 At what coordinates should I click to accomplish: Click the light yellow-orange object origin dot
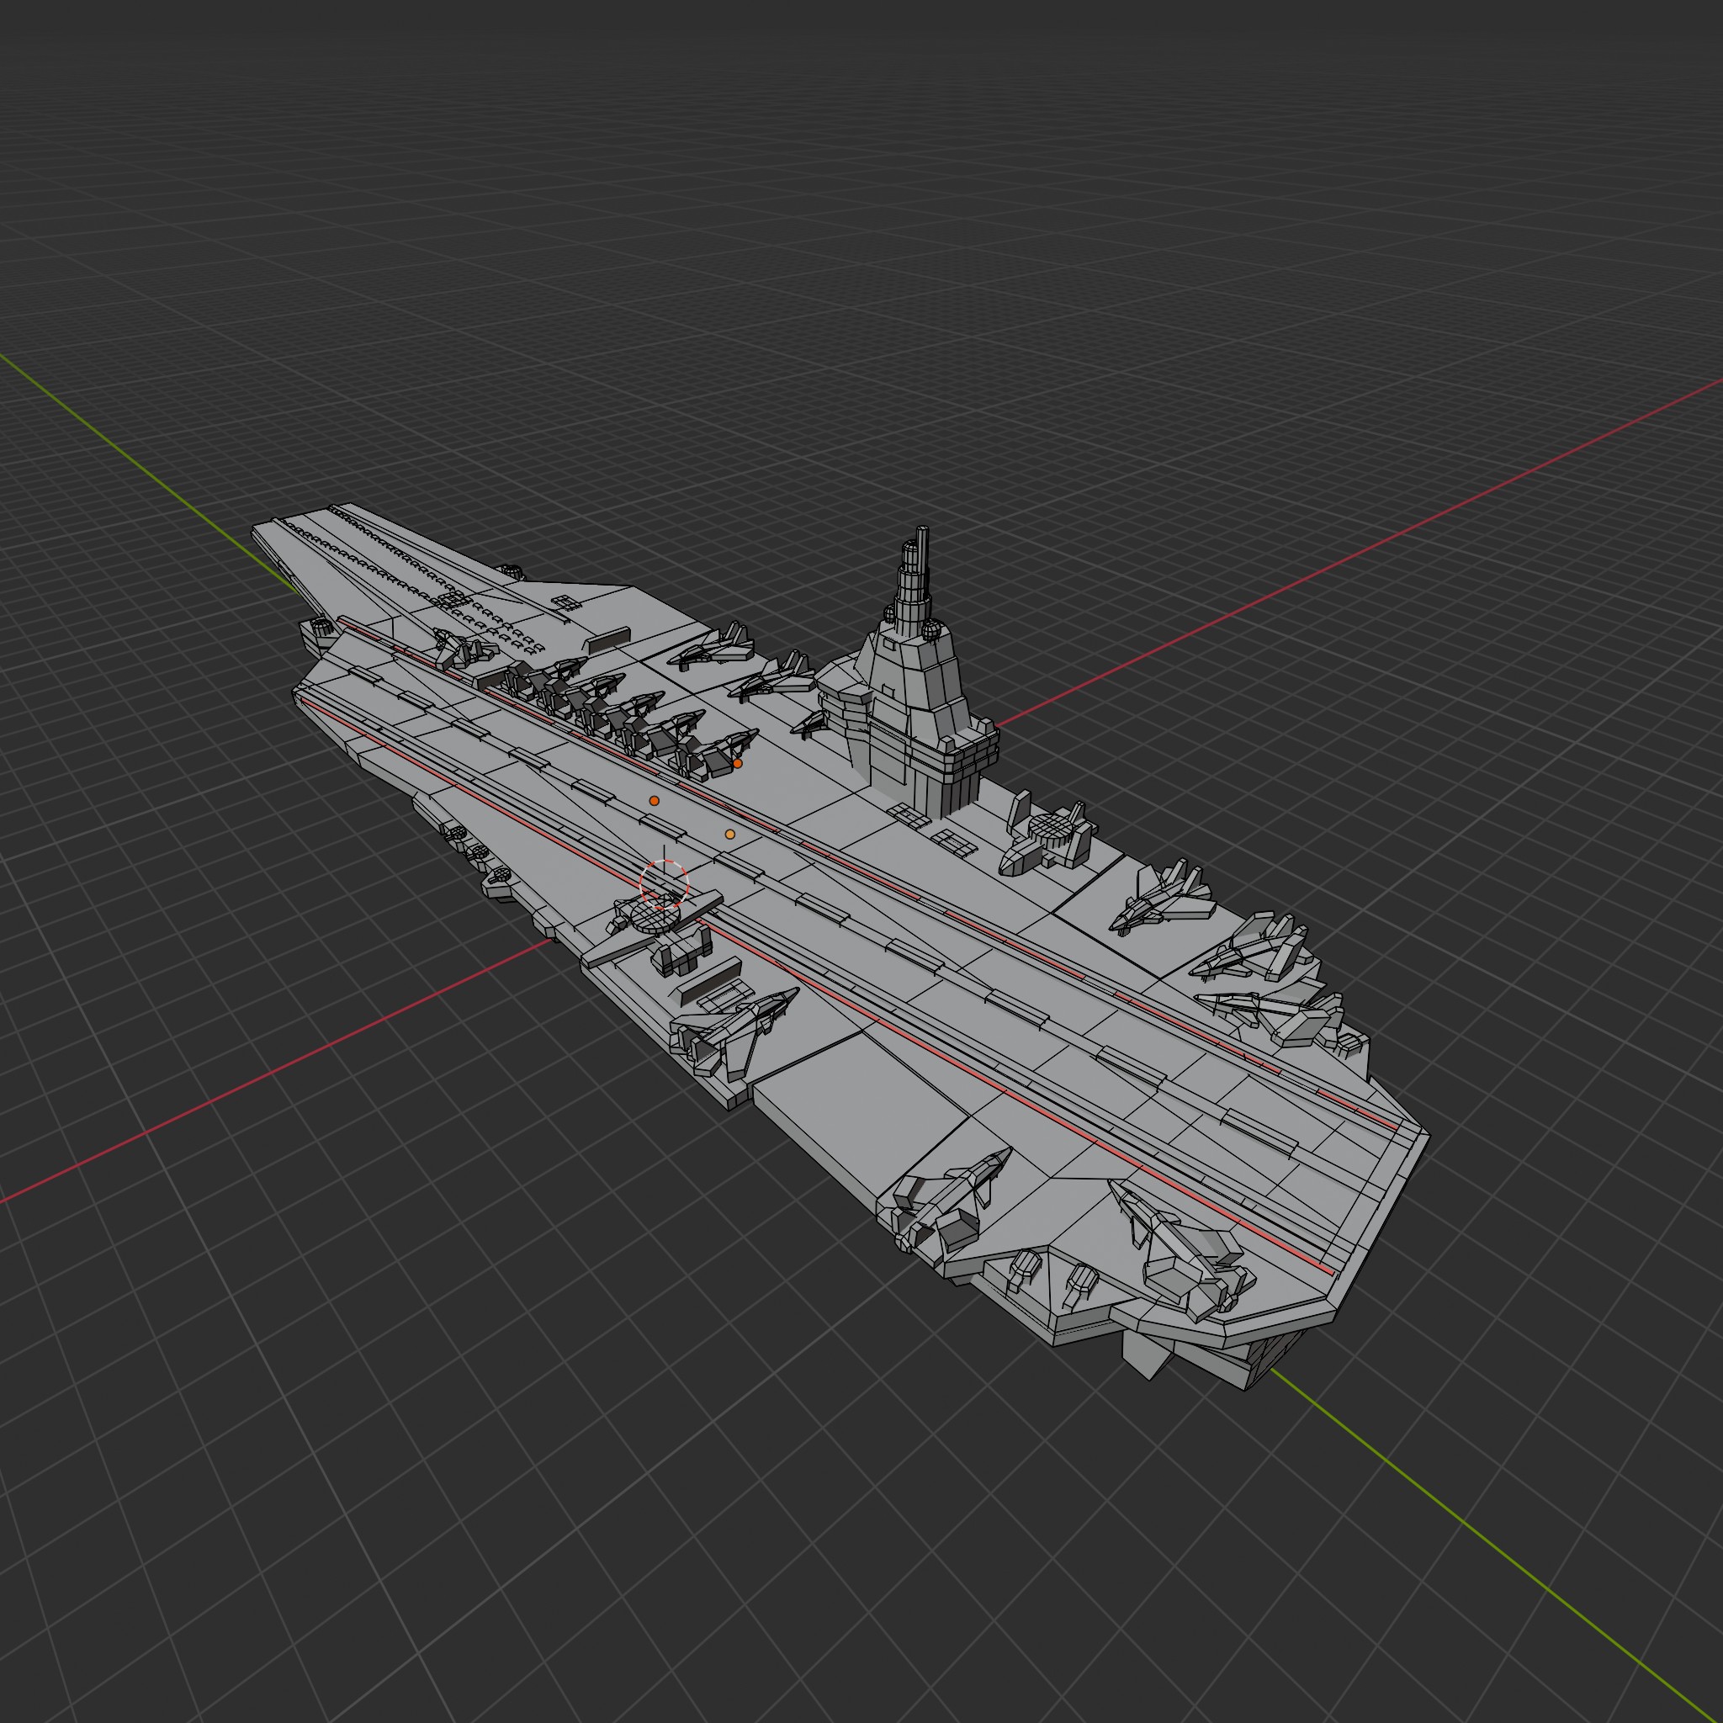pos(729,834)
